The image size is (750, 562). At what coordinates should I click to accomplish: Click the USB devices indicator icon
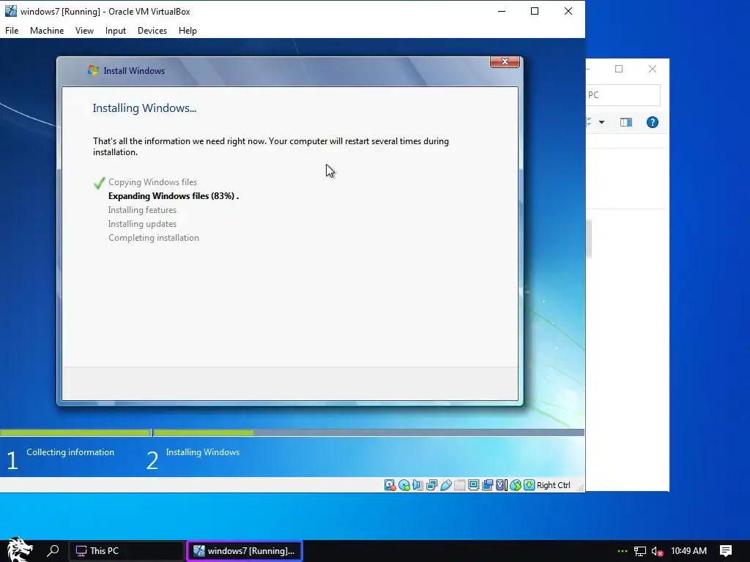(446, 485)
